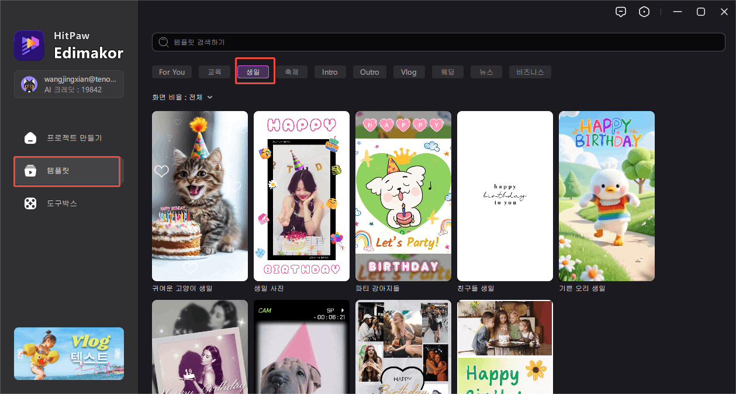Image resolution: width=736 pixels, height=394 pixels.
Task: Switch to the 생일 category tab
Action: (254, 71)
